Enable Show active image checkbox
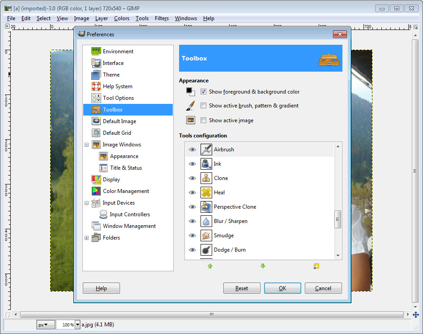The width and height of the screenshot is (423, 334). (x=203, y=120)
